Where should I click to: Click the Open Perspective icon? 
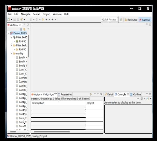[x=121, y=20]
